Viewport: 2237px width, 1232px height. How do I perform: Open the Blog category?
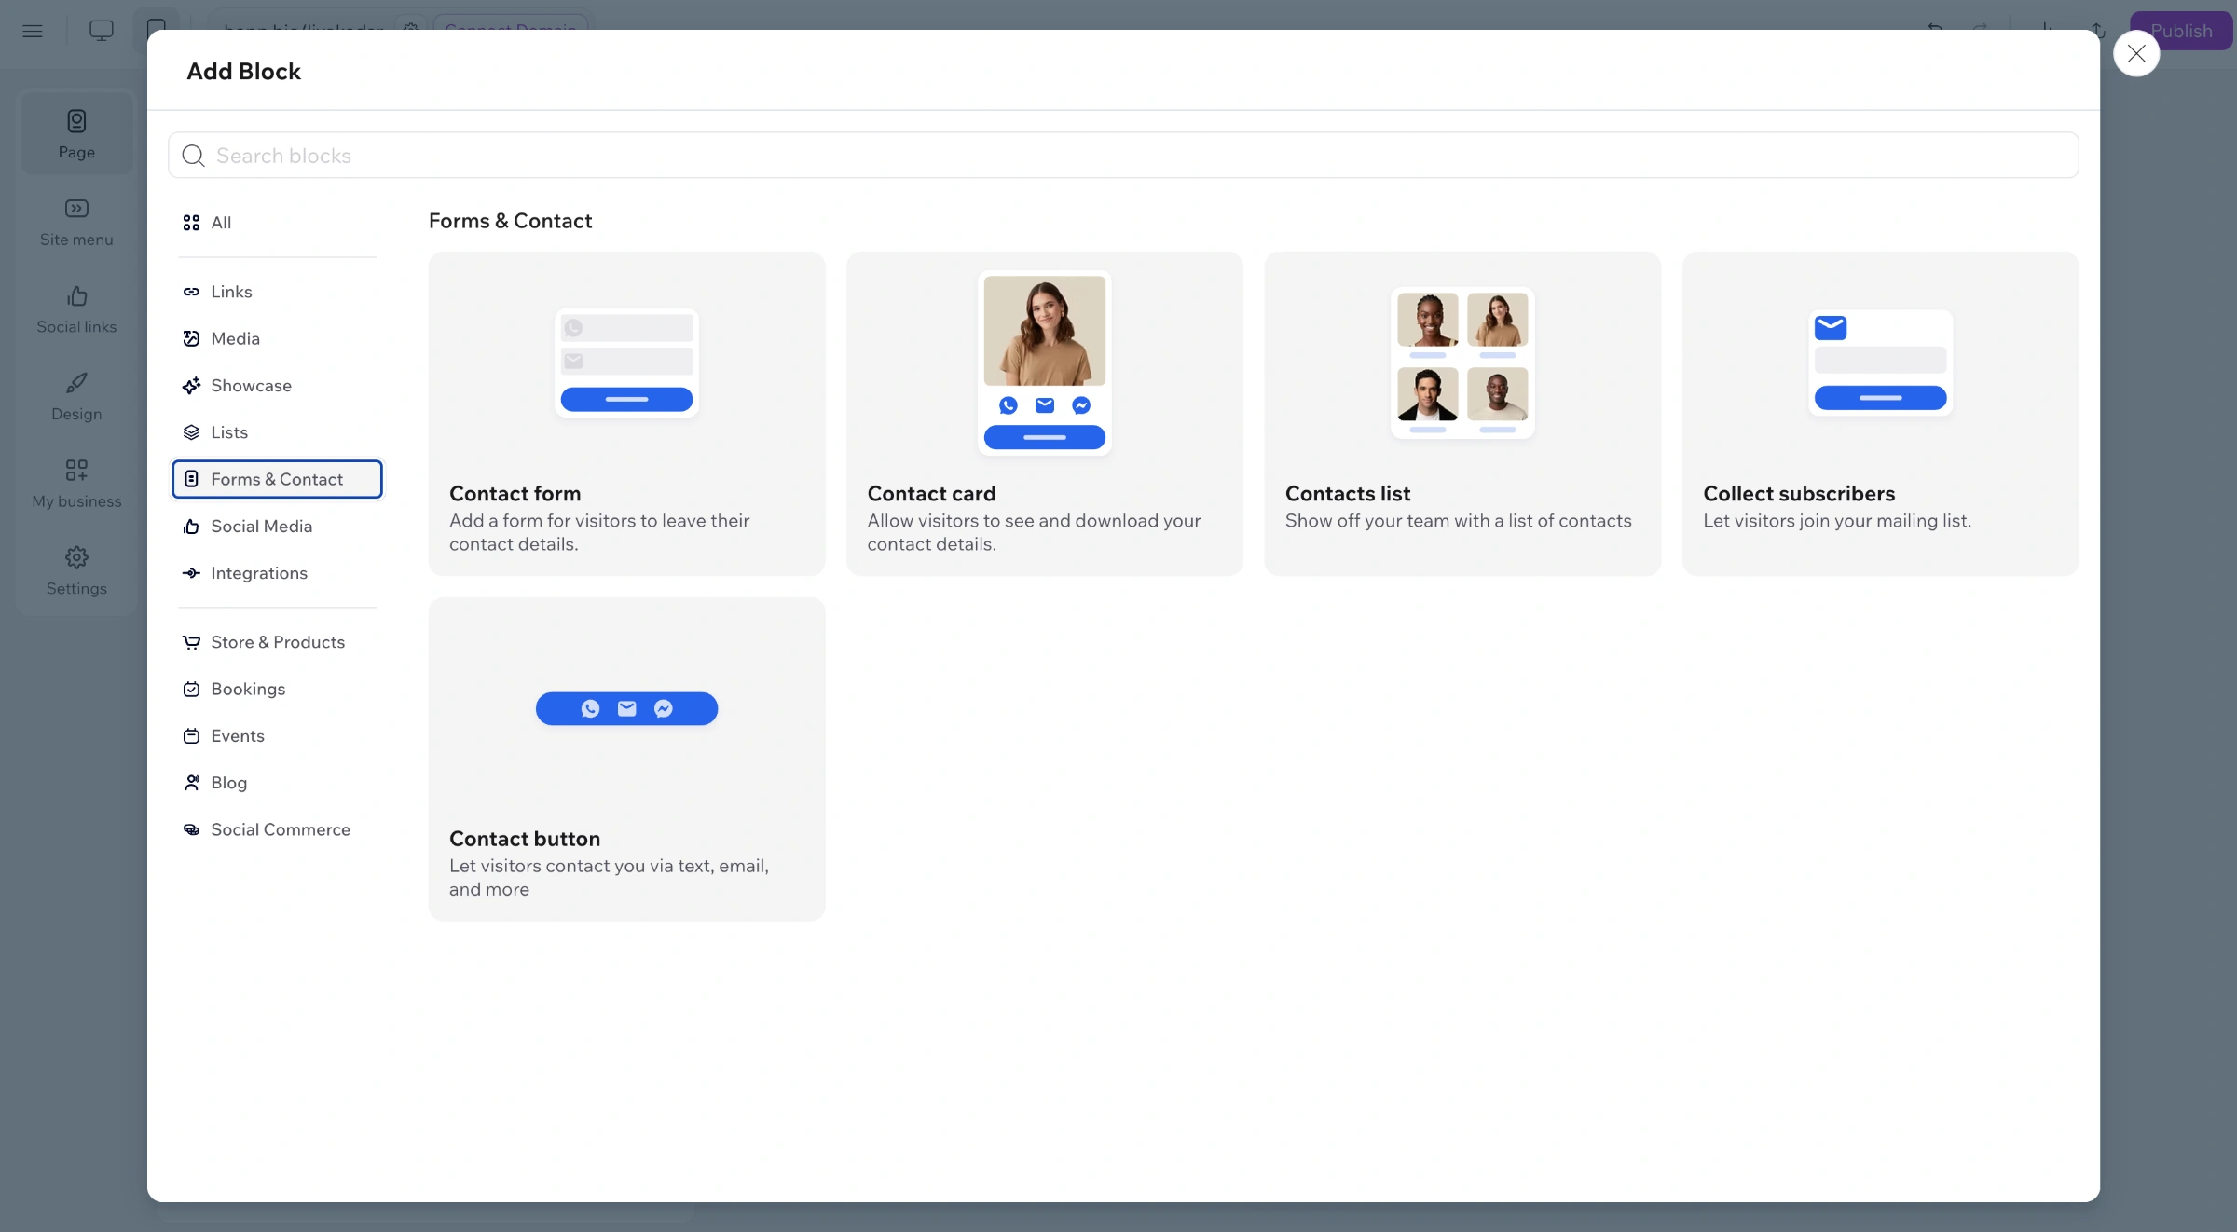(277, 783)
